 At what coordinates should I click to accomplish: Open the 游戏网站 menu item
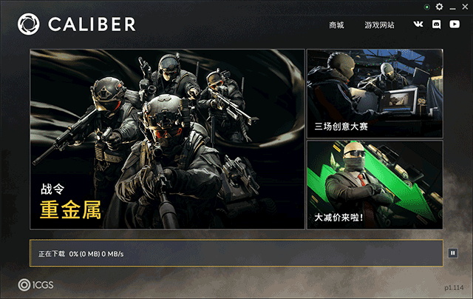pyautogui.click(x=379, y=25)
